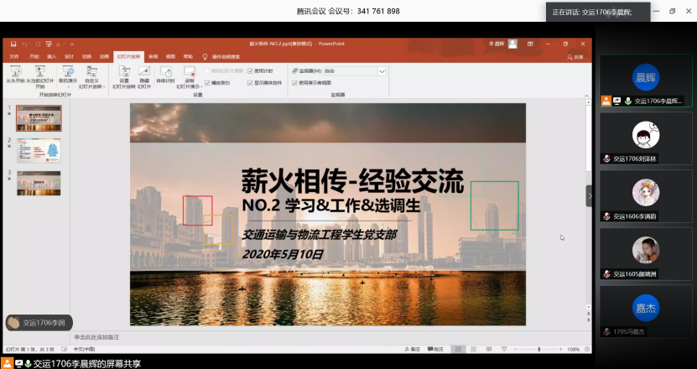This screenshot has height=369, width=697.
Task: Select the second slide thumbnail
Action: [39, 150]
